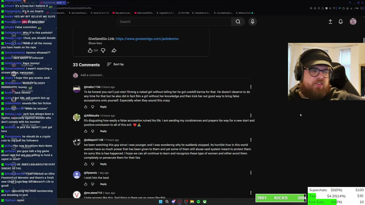
Task: Click the '17 hours ago' comment timestamp
Action: coord(111,140)
